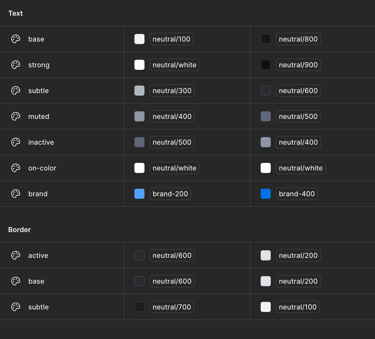375x339 pixels.
Task: Select the active variable name under Border
Action: point(38,255)
